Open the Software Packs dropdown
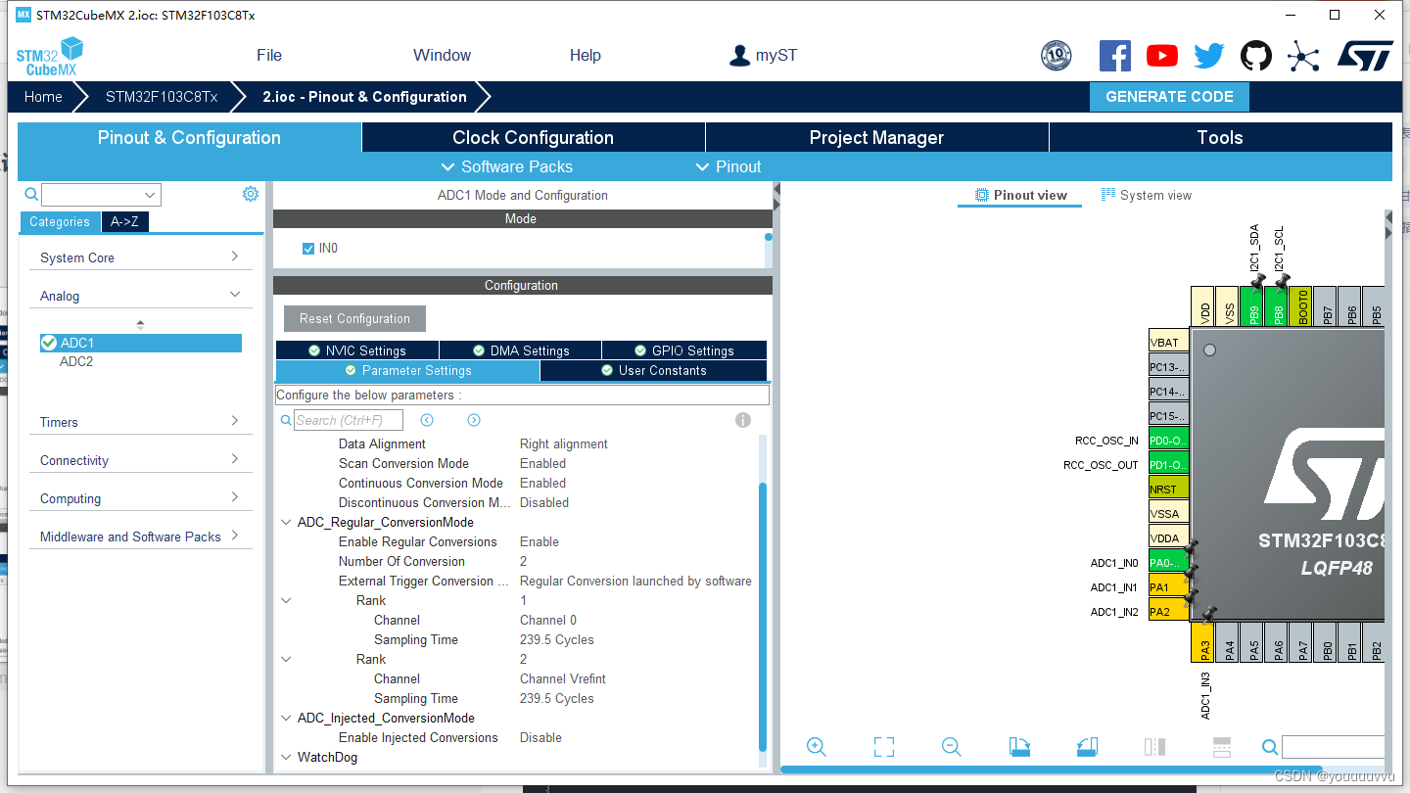 (507, 166)
